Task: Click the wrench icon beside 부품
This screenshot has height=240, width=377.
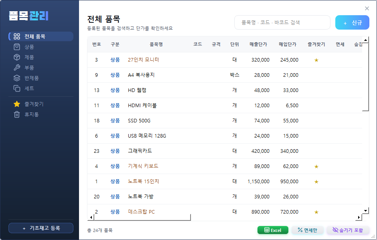Action: 17,68
